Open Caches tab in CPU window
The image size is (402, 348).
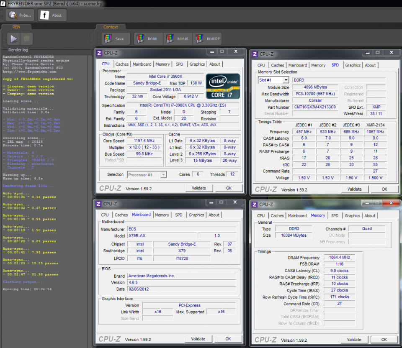tap(122, 64)
